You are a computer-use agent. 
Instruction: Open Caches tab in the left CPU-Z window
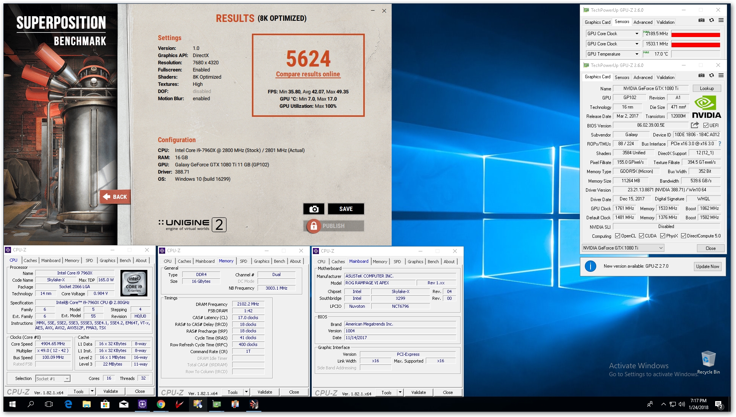pos(30,260)
